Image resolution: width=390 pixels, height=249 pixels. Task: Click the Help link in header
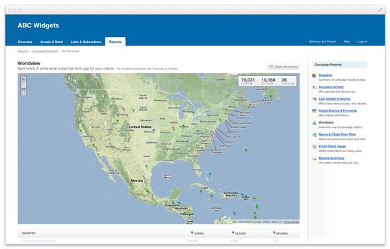pos(346,42)
